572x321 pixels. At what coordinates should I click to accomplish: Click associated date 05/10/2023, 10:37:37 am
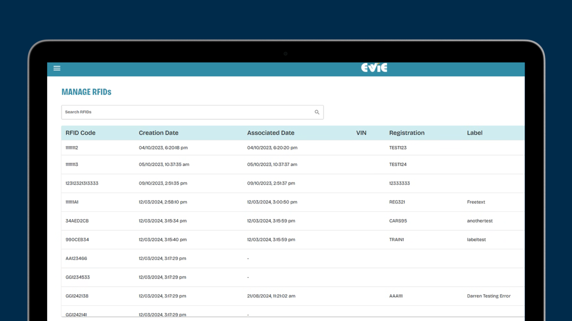coord(272,164)
